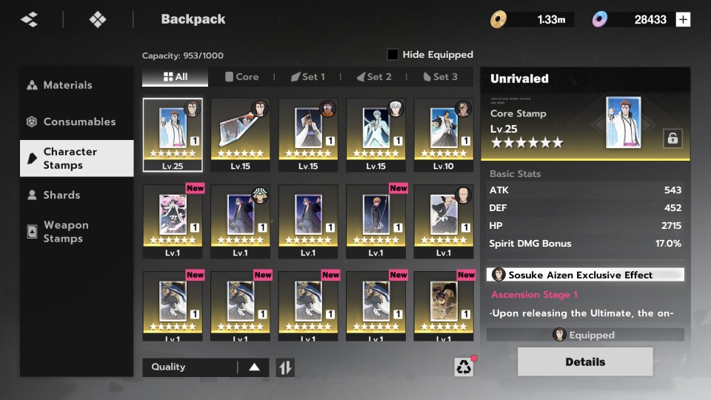Image resolution: width=711 pixels, height=400 pixels.
Task: Click the back arrow icon at top-left
Action: (x=30, y=19)
